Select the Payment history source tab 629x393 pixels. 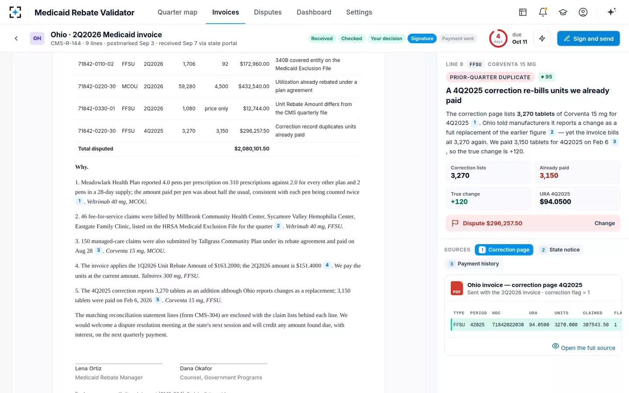pos(474,264)
